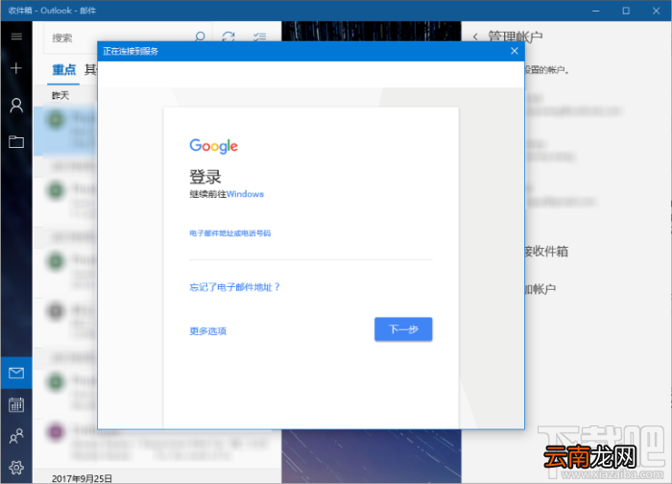Close the 正在连接到服务 dialog
The image size is (672, 484).
point(515,51)
